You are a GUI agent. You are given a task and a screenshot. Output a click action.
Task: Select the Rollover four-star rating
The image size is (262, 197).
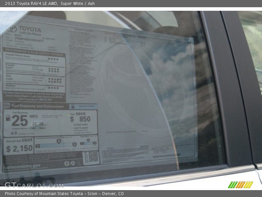click(x=53, y=88)
